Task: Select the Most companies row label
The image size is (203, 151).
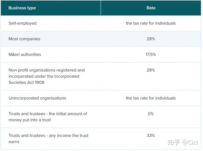Action: pos(24,39)
